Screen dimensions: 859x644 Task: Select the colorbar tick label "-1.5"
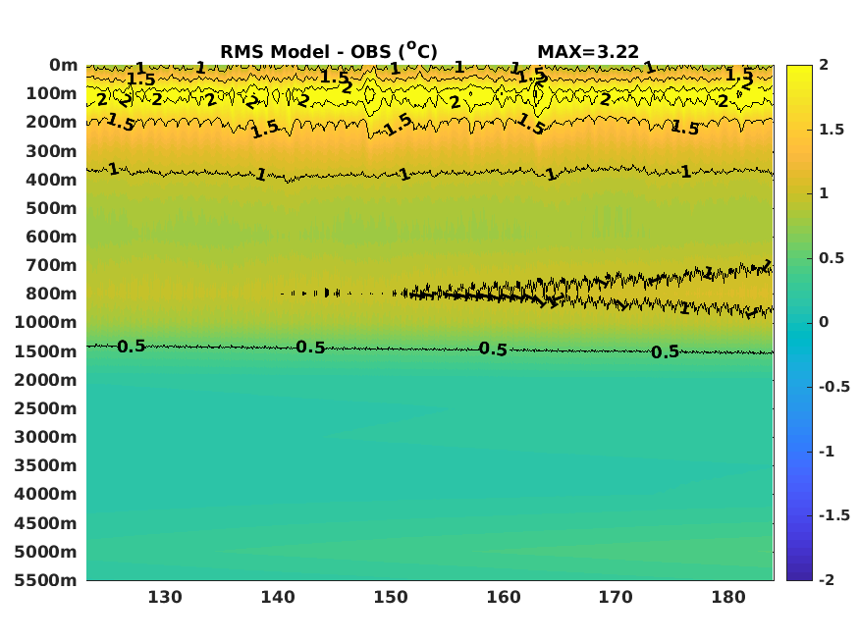(x=834, y=515)
